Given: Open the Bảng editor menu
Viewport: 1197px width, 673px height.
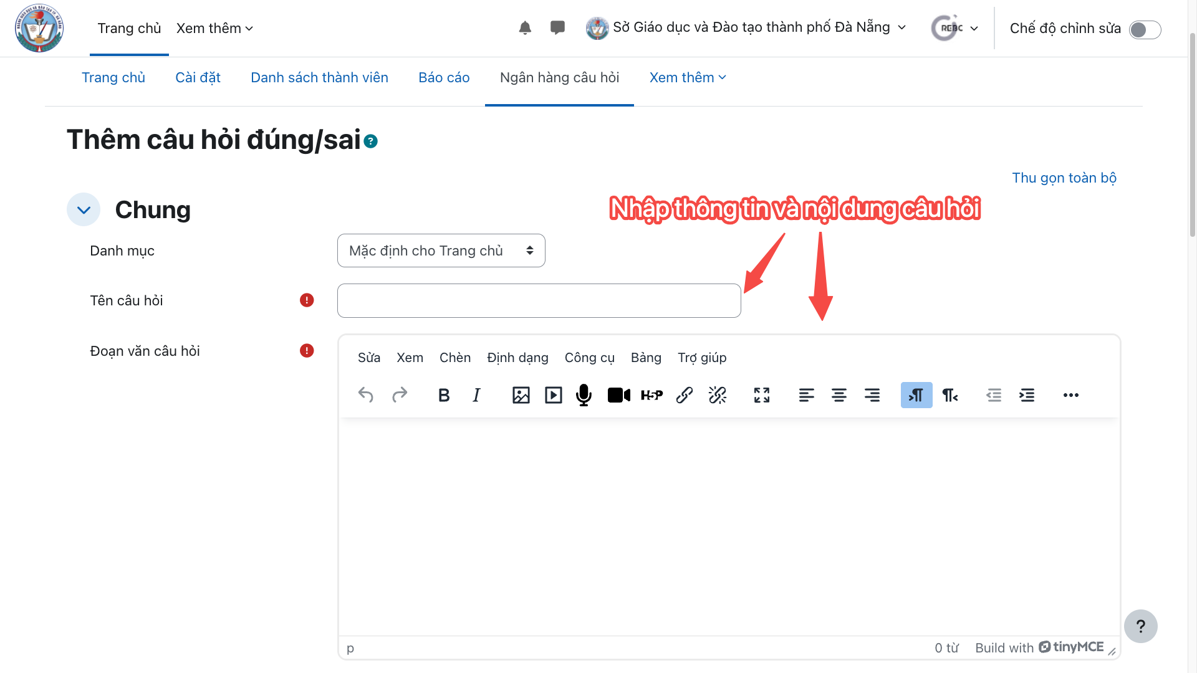Looking at the screenshot, I should pyautogui.click(x=646, y=358).
